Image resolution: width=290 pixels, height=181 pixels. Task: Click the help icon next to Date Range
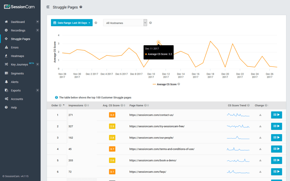[x=96, y=23]
